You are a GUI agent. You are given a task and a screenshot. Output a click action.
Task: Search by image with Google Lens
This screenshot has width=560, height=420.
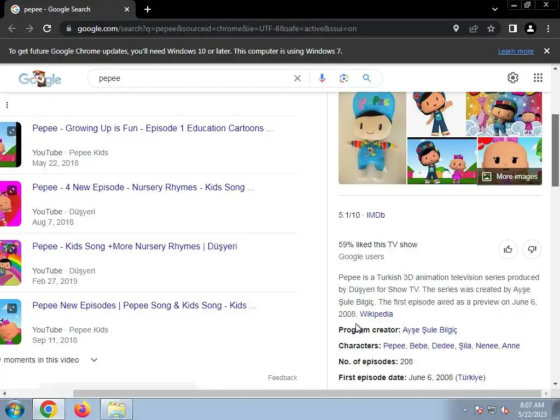[343, 78]
